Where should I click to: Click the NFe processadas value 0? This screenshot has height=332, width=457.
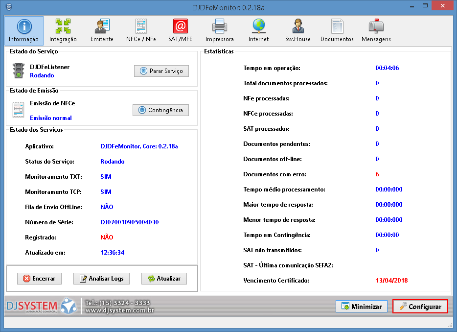click(377, 98)
